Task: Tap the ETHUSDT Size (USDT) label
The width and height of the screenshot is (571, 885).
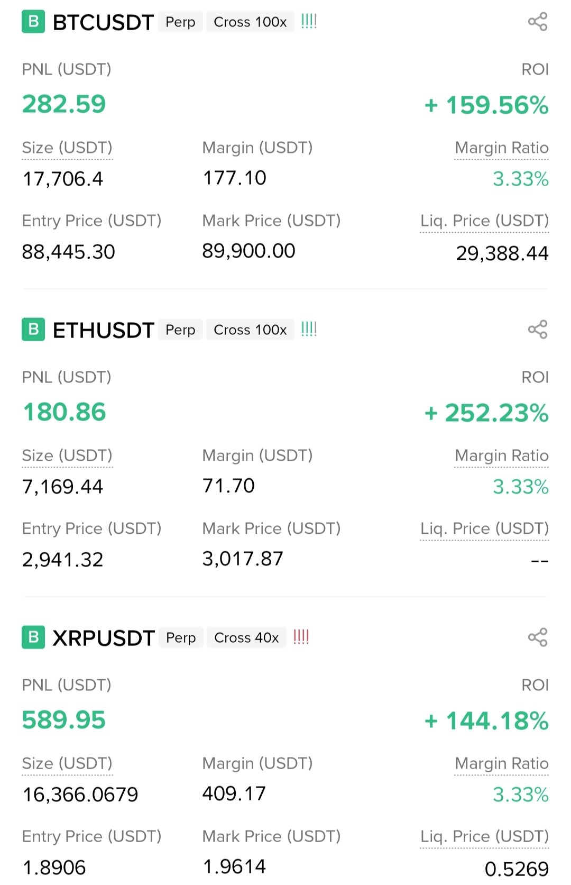Action: [x=67, y=456]
